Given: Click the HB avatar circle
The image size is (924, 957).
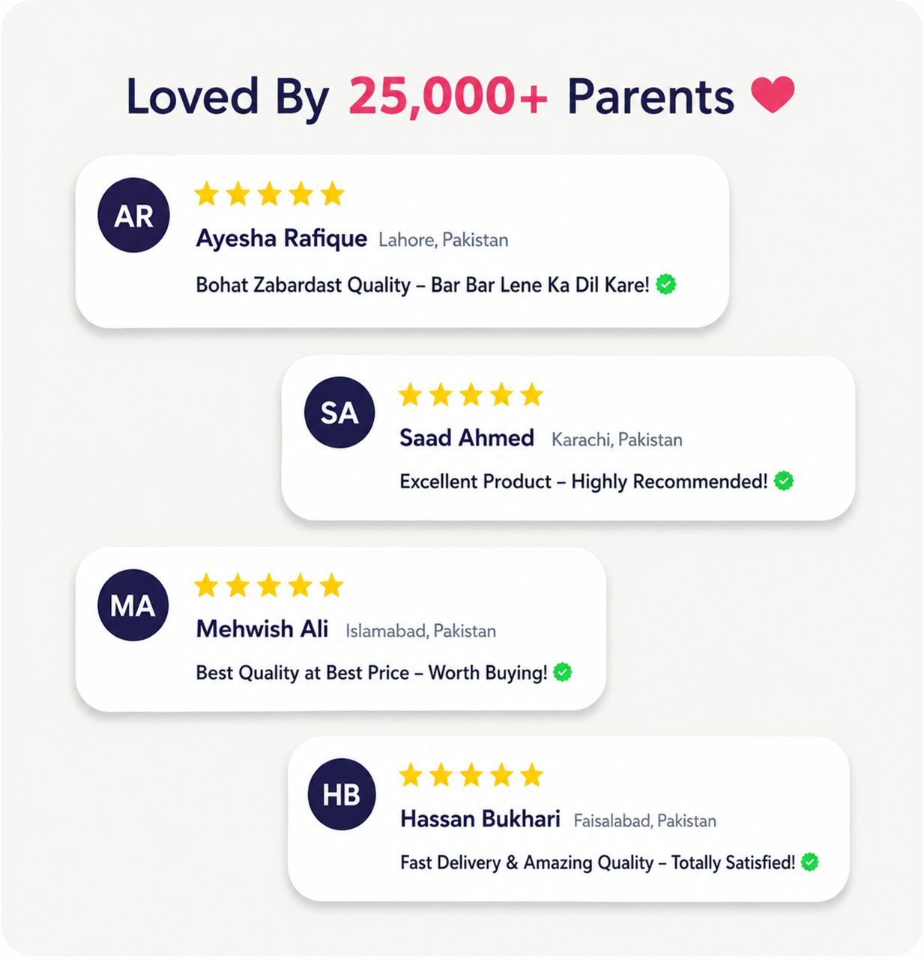Looking at the screenshot, I should tap(342, 794).
